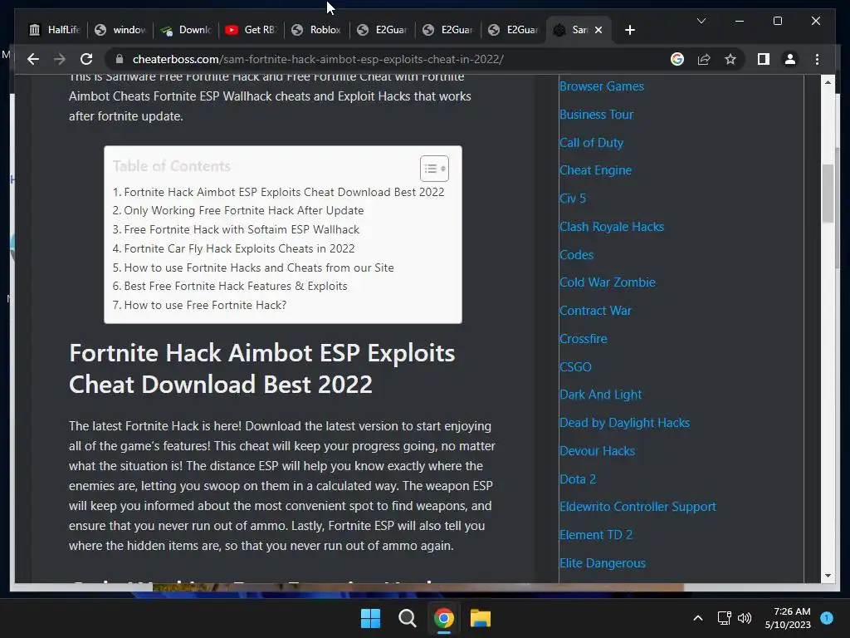The height and width of the screenshot is (638, 850).
Task: Open the Dota 2 category
Action: coord(578,479)
